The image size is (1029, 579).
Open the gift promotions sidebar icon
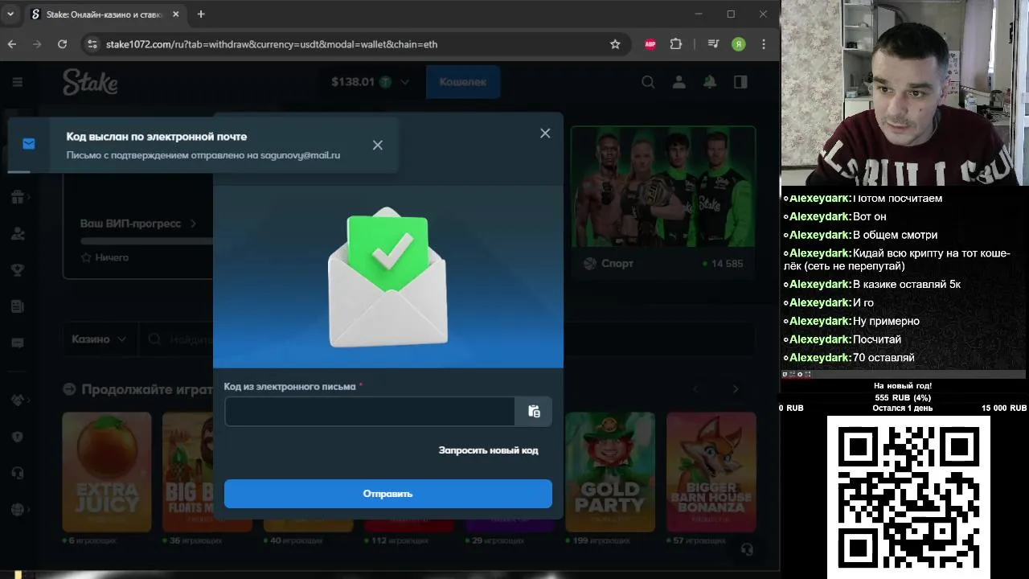tap(18, 197)
